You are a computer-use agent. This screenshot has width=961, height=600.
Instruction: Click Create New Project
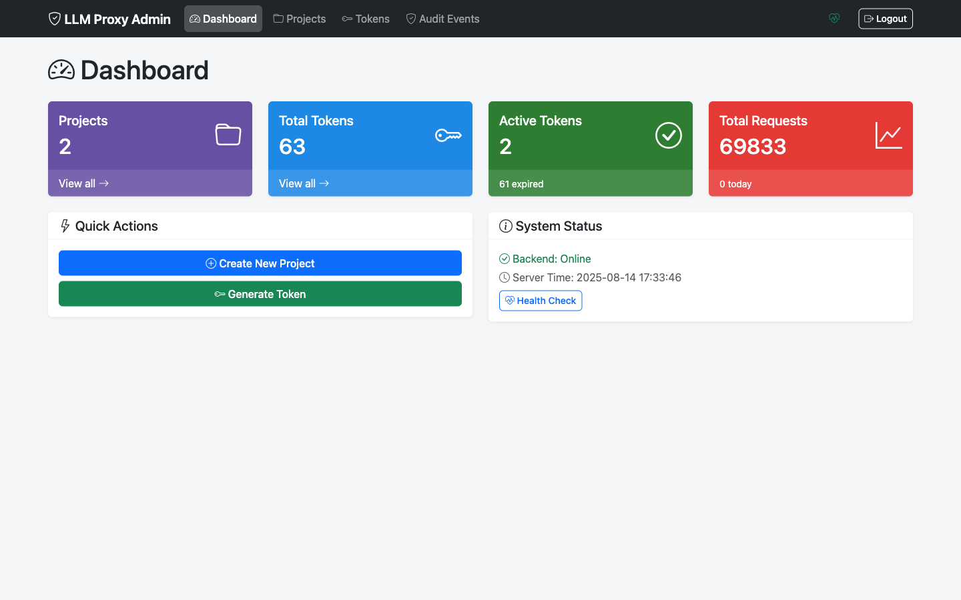260,263
